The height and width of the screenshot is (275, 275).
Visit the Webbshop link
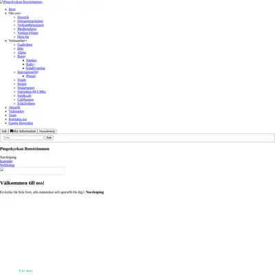pyautogui.click(x=8, y=165)
